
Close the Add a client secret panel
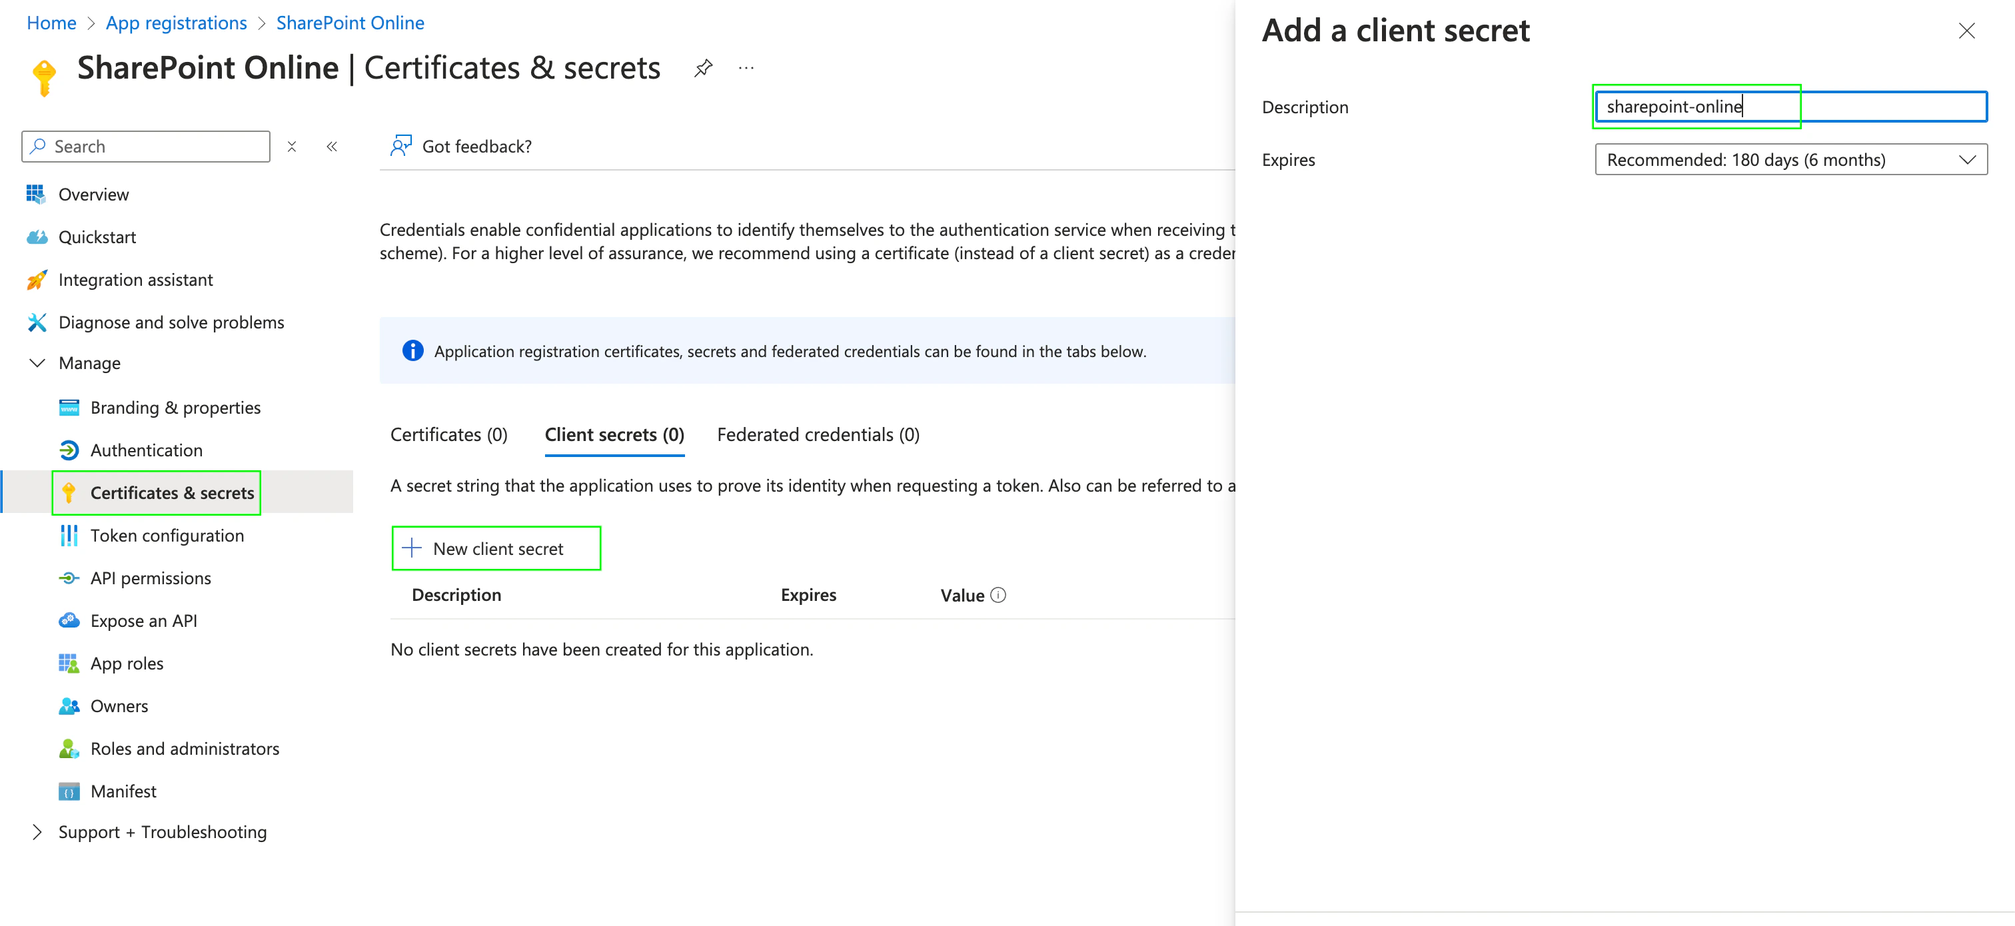click(1966, 31)
